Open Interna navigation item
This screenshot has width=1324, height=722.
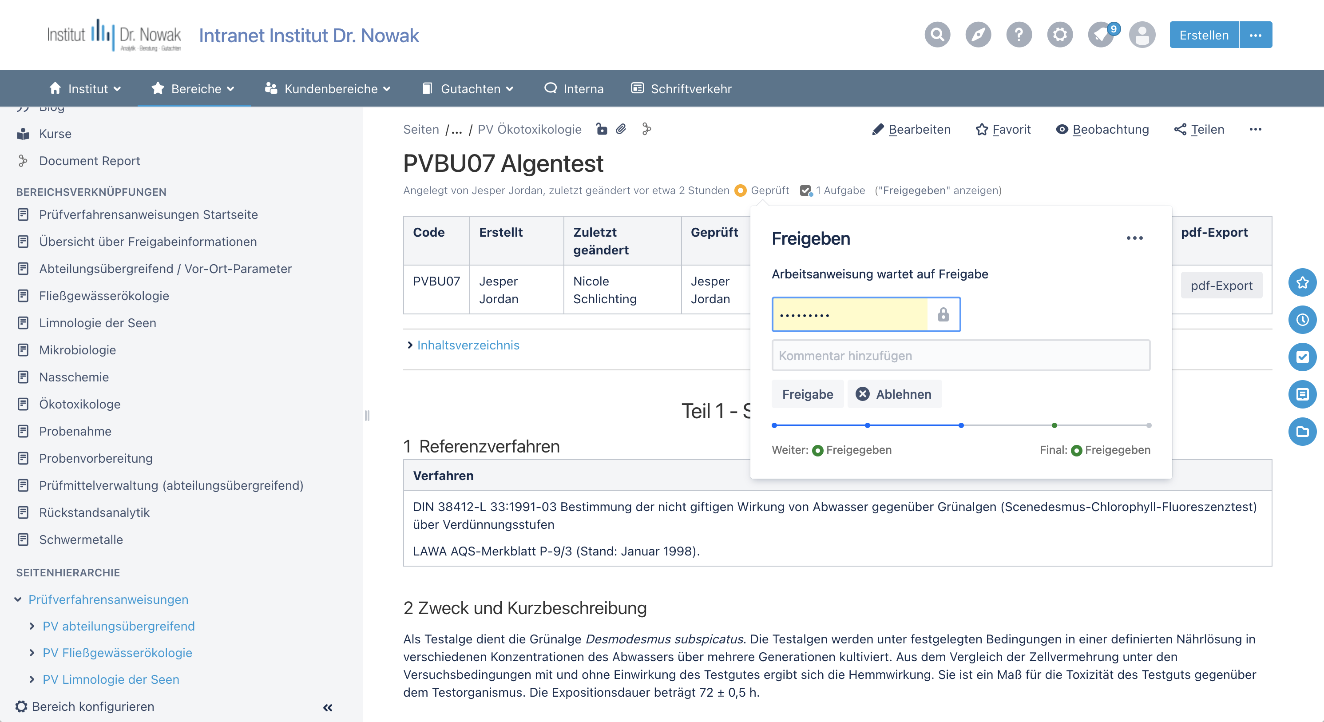(x=574, y=88)
